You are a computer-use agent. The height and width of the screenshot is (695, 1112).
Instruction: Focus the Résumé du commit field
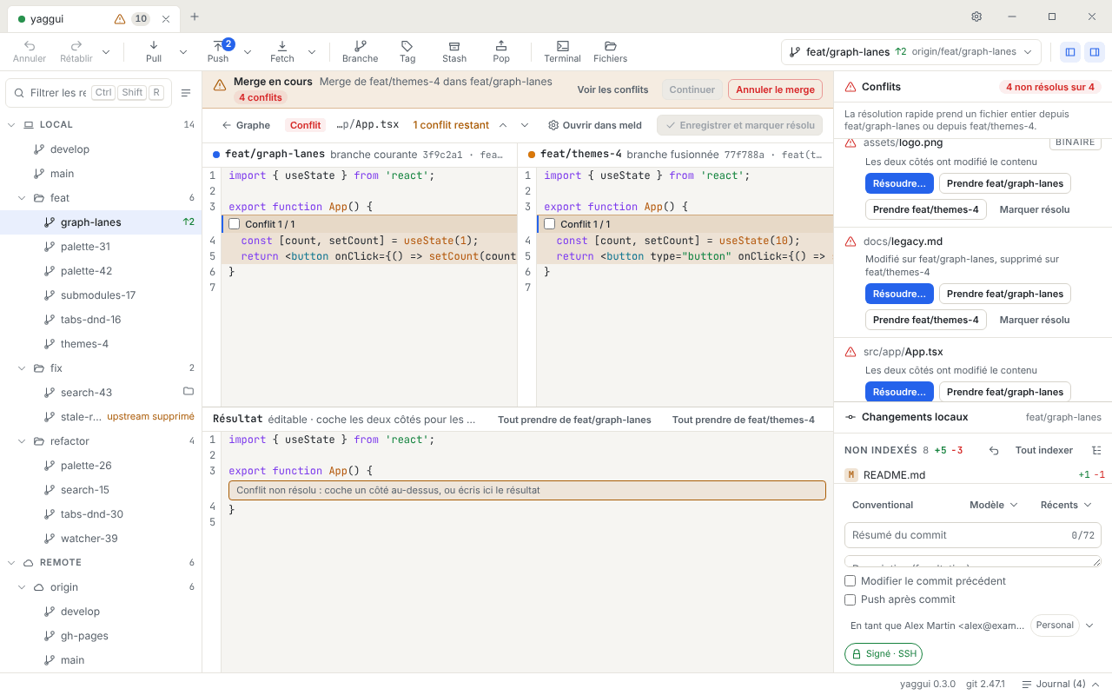point(973,535)
